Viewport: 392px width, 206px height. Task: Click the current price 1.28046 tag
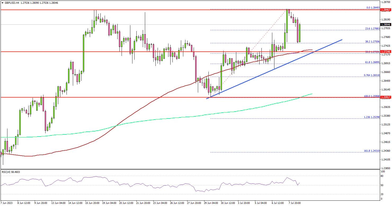[385, 24]
